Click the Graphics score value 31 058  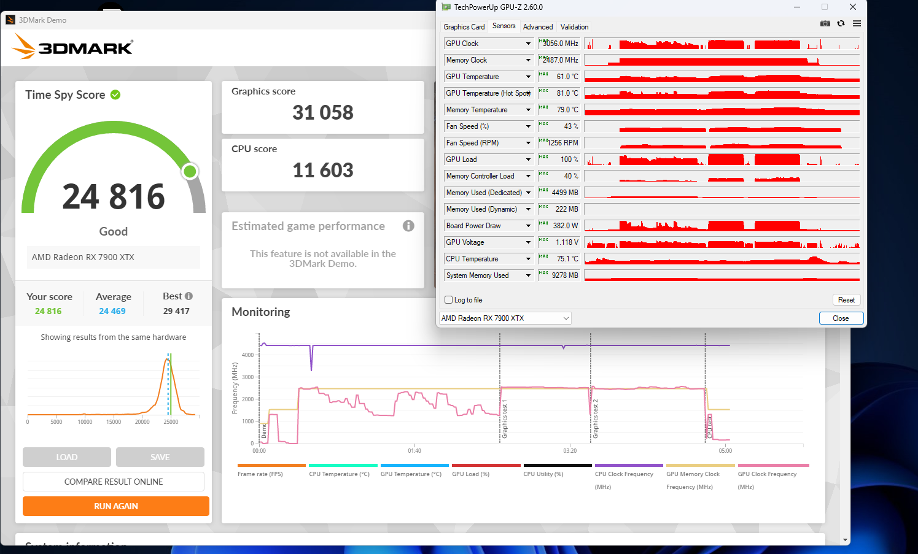pos(323,112)
